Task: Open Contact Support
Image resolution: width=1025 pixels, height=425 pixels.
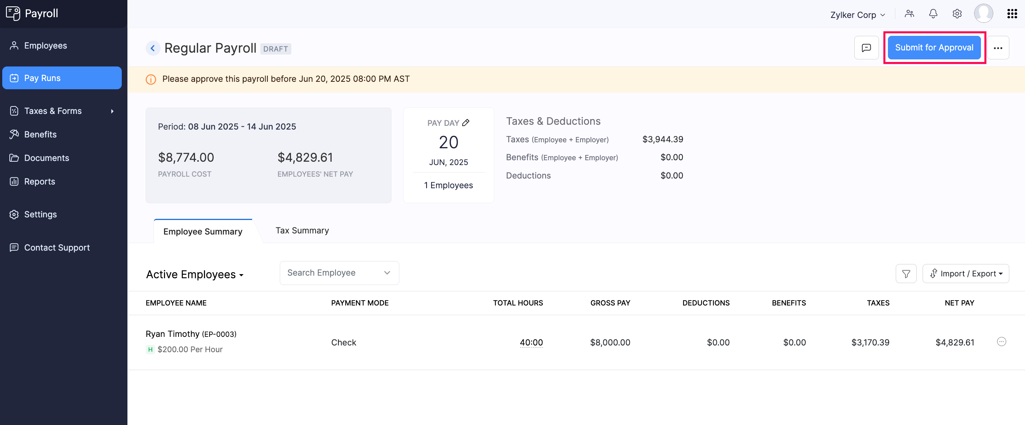Action: [x=57, y=247]
